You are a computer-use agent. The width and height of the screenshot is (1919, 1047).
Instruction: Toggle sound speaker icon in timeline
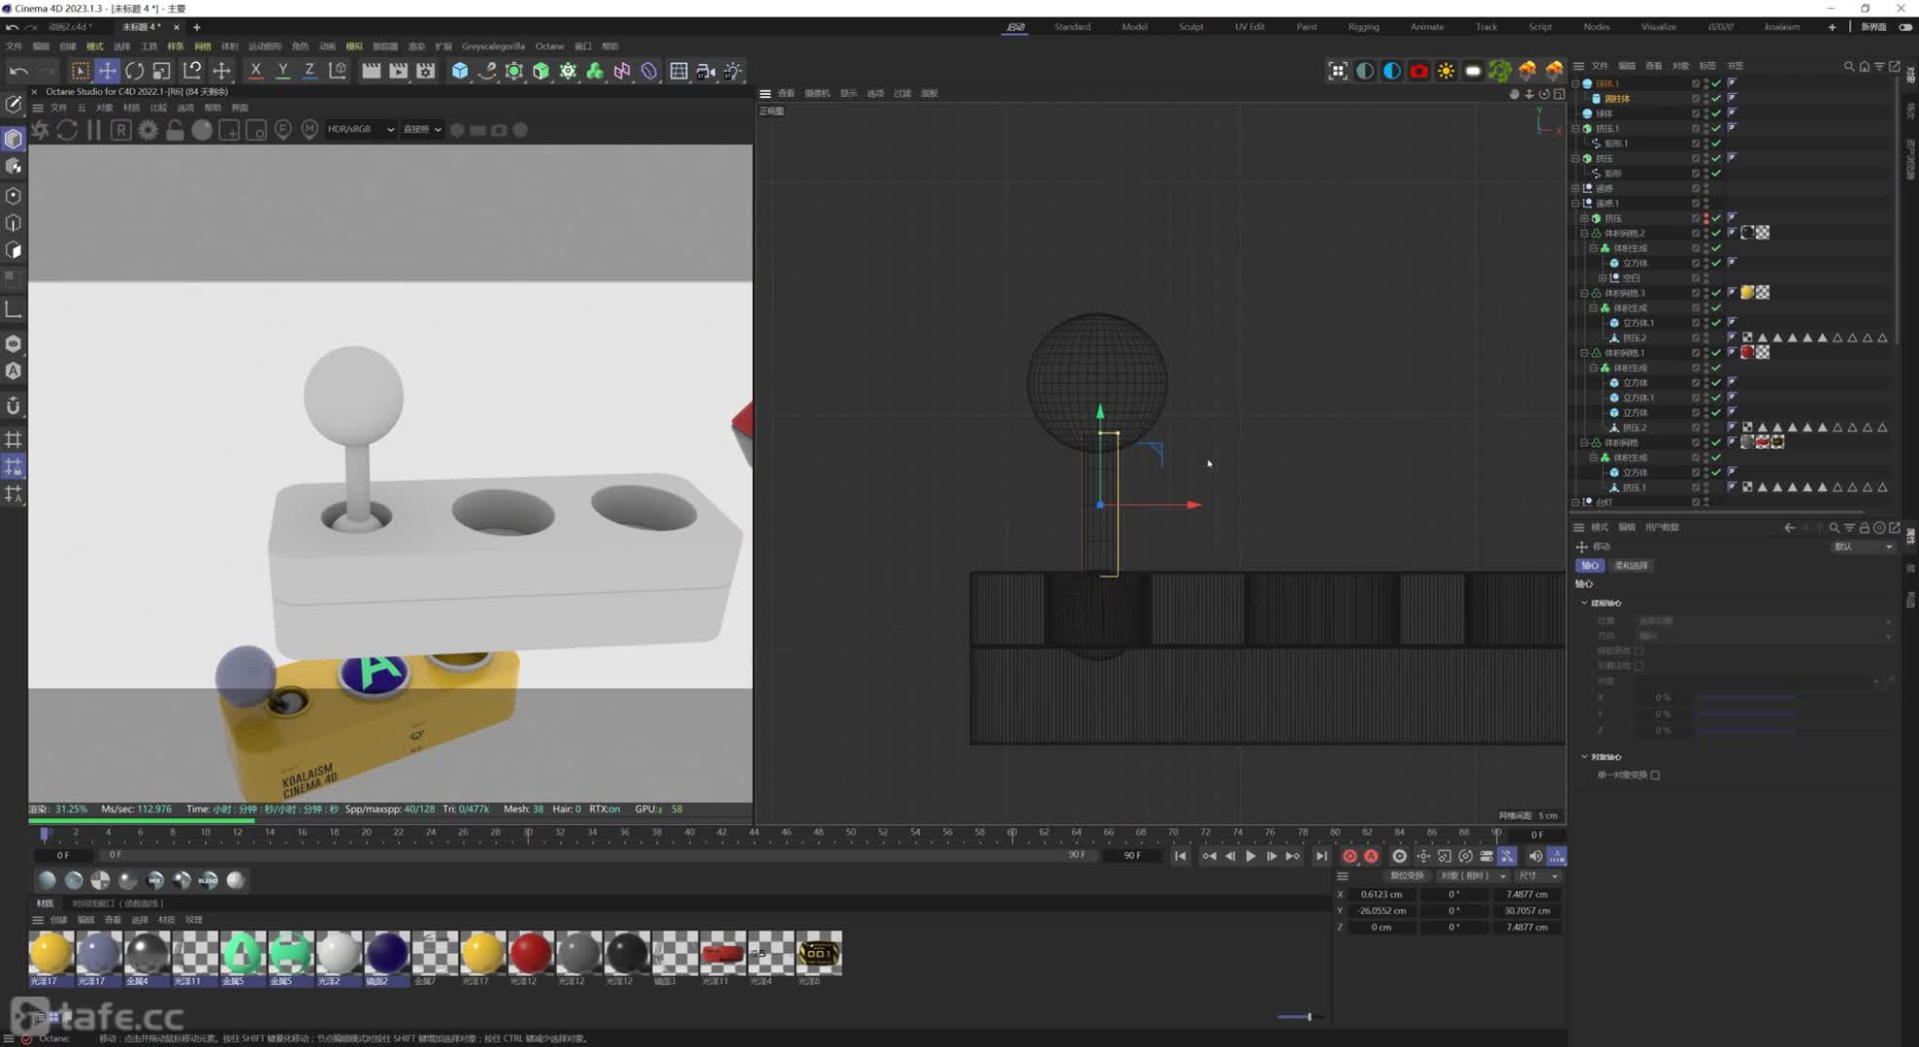point(1535,856)
